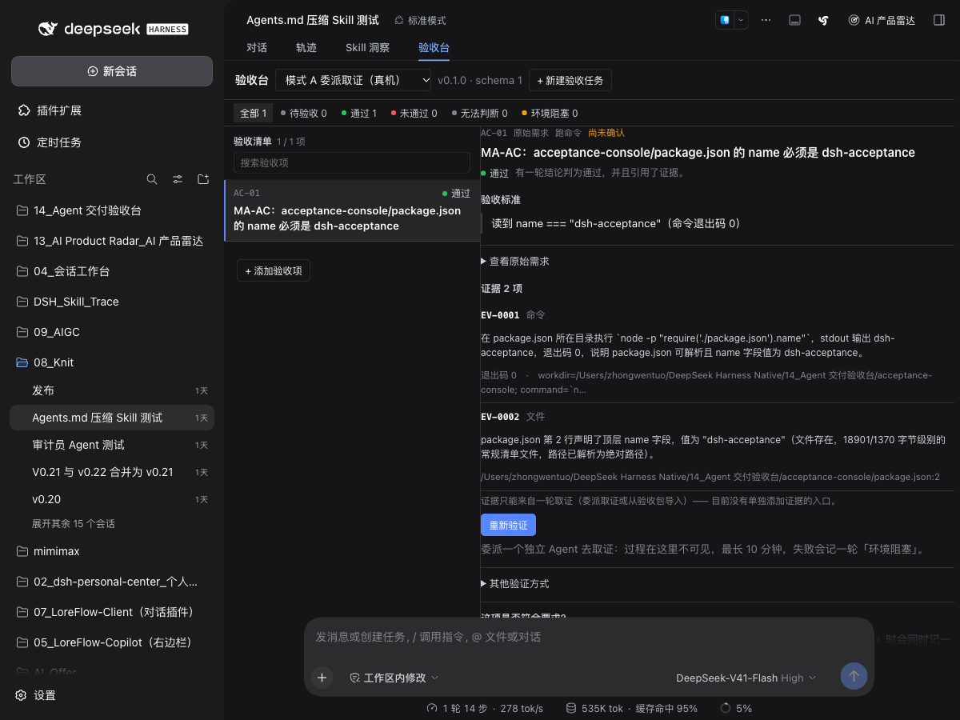Viewport: 960px width, 720px height.
Task: Click the branch/share icon in header
Action: point(823,20)
